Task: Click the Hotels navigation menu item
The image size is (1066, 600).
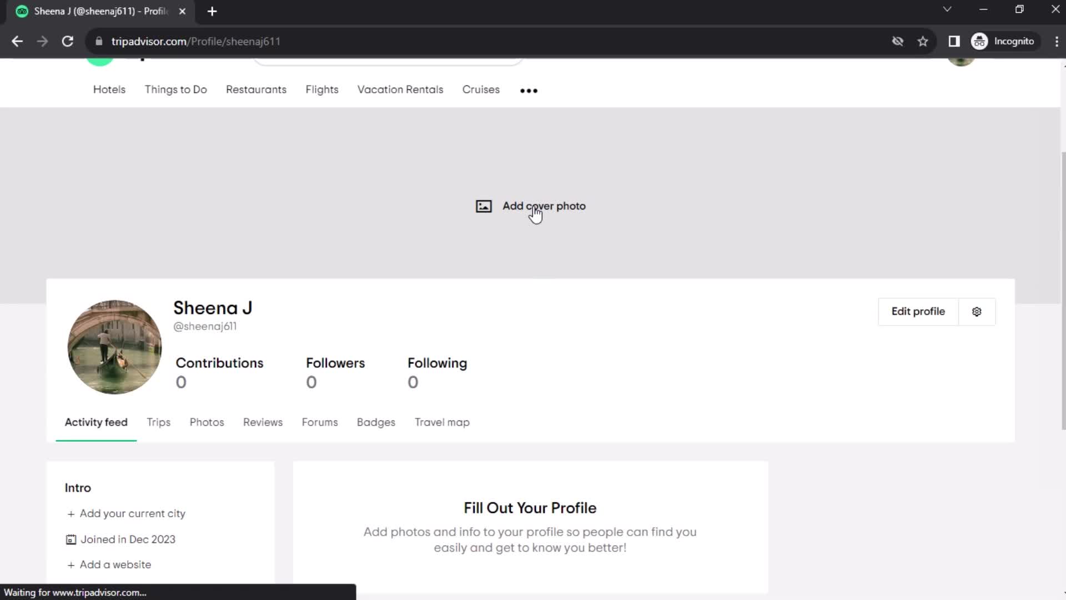Action: coord(109,89)
